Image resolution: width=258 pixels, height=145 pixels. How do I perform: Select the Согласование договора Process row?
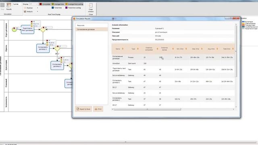173,57
